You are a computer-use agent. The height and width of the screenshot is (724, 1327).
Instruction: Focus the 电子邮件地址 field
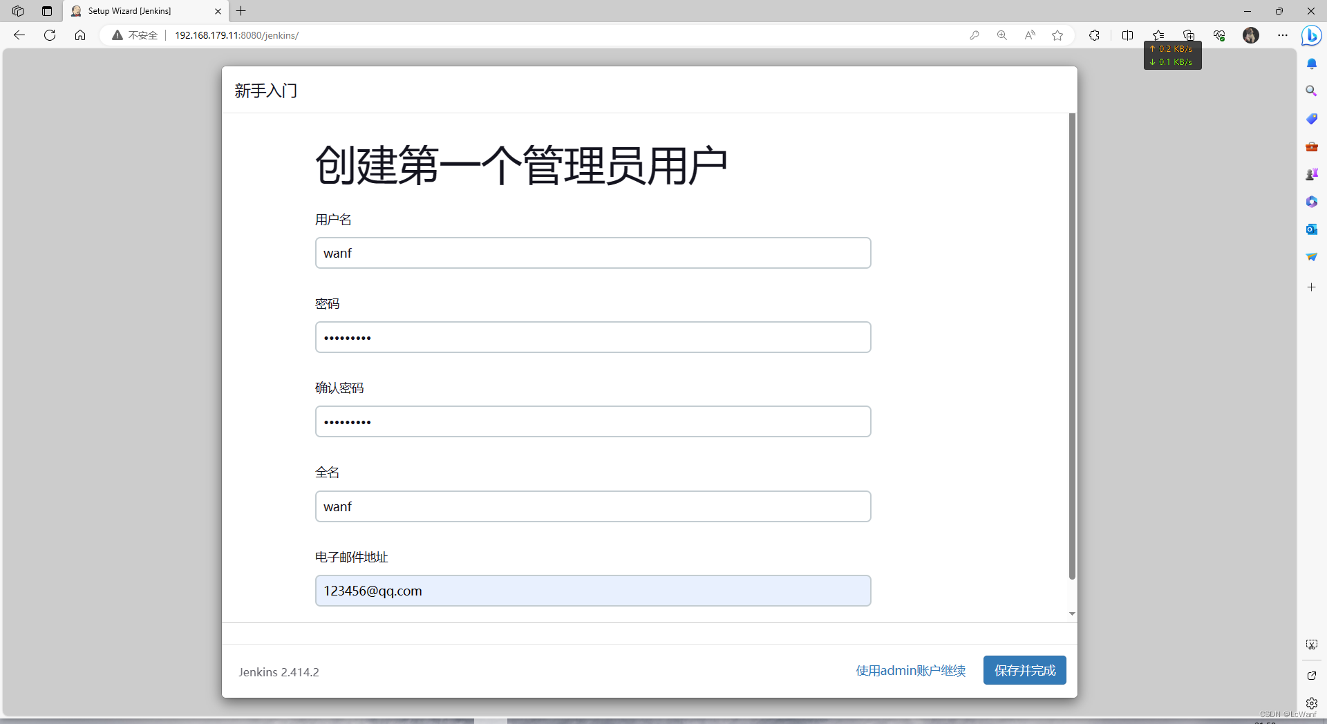click(593, 591)
